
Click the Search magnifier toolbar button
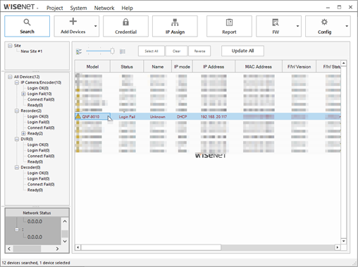pos(27,26)
